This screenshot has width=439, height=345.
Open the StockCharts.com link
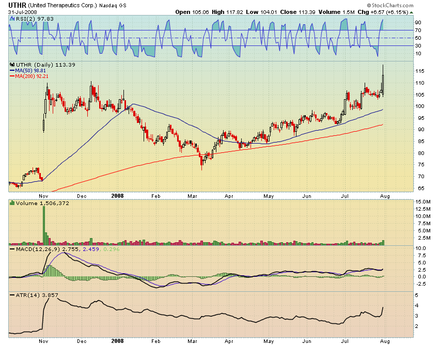point(392,5)
